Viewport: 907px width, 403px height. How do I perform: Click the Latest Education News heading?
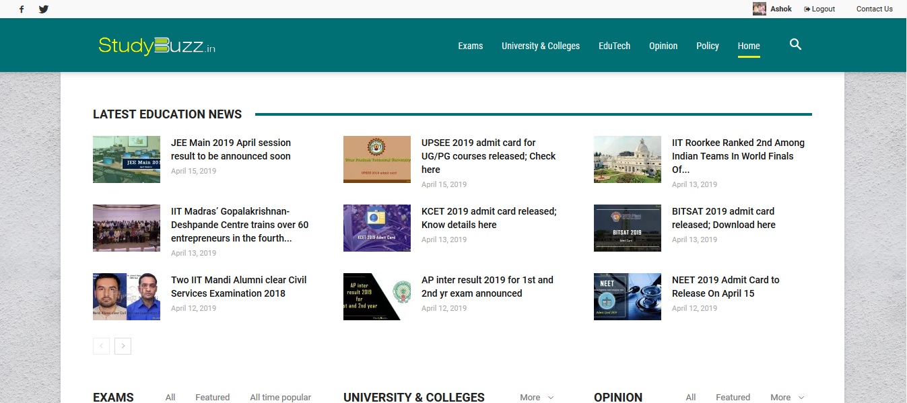click(167, 114)
